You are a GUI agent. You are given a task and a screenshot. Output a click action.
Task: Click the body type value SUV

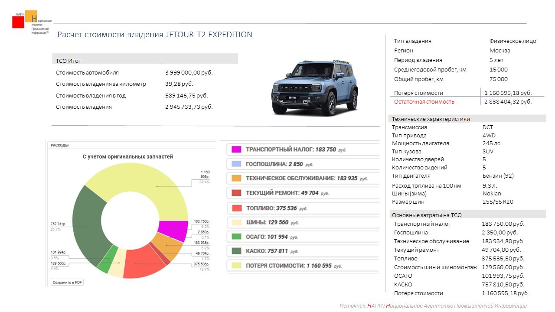pos(488,152)
